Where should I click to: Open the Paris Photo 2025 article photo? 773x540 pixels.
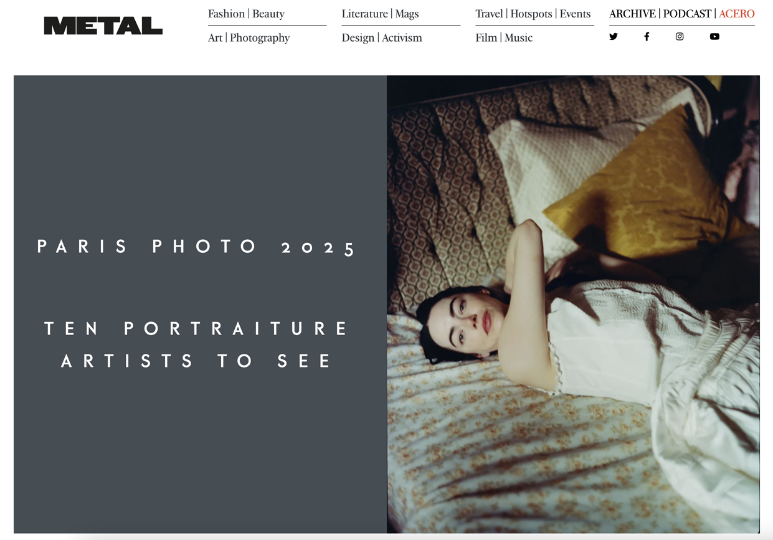click(x=573, y=305)
